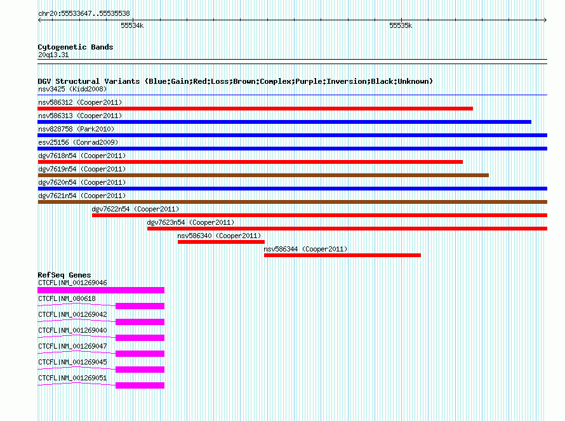Open the nsv828758 (Park2010) label
The image size is (565, 421).
coord(76,129)
